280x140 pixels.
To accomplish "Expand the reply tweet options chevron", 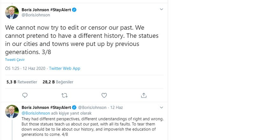I will coord(161,107).
